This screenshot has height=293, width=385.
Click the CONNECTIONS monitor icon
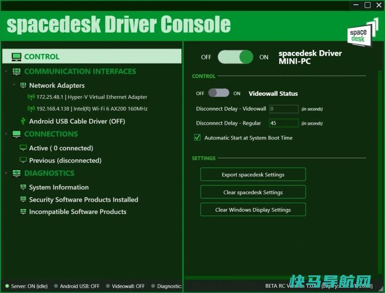pos(17,134)
